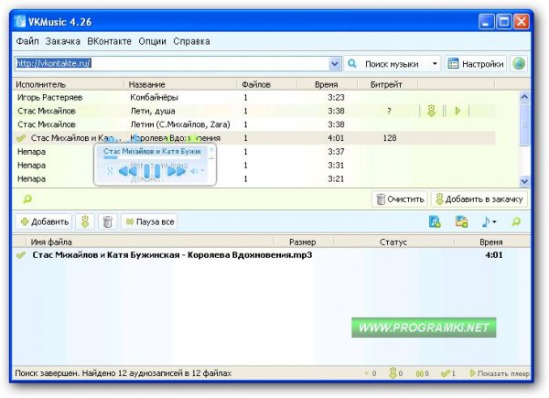Minimize the VKMusic window

tap(486, 22)
